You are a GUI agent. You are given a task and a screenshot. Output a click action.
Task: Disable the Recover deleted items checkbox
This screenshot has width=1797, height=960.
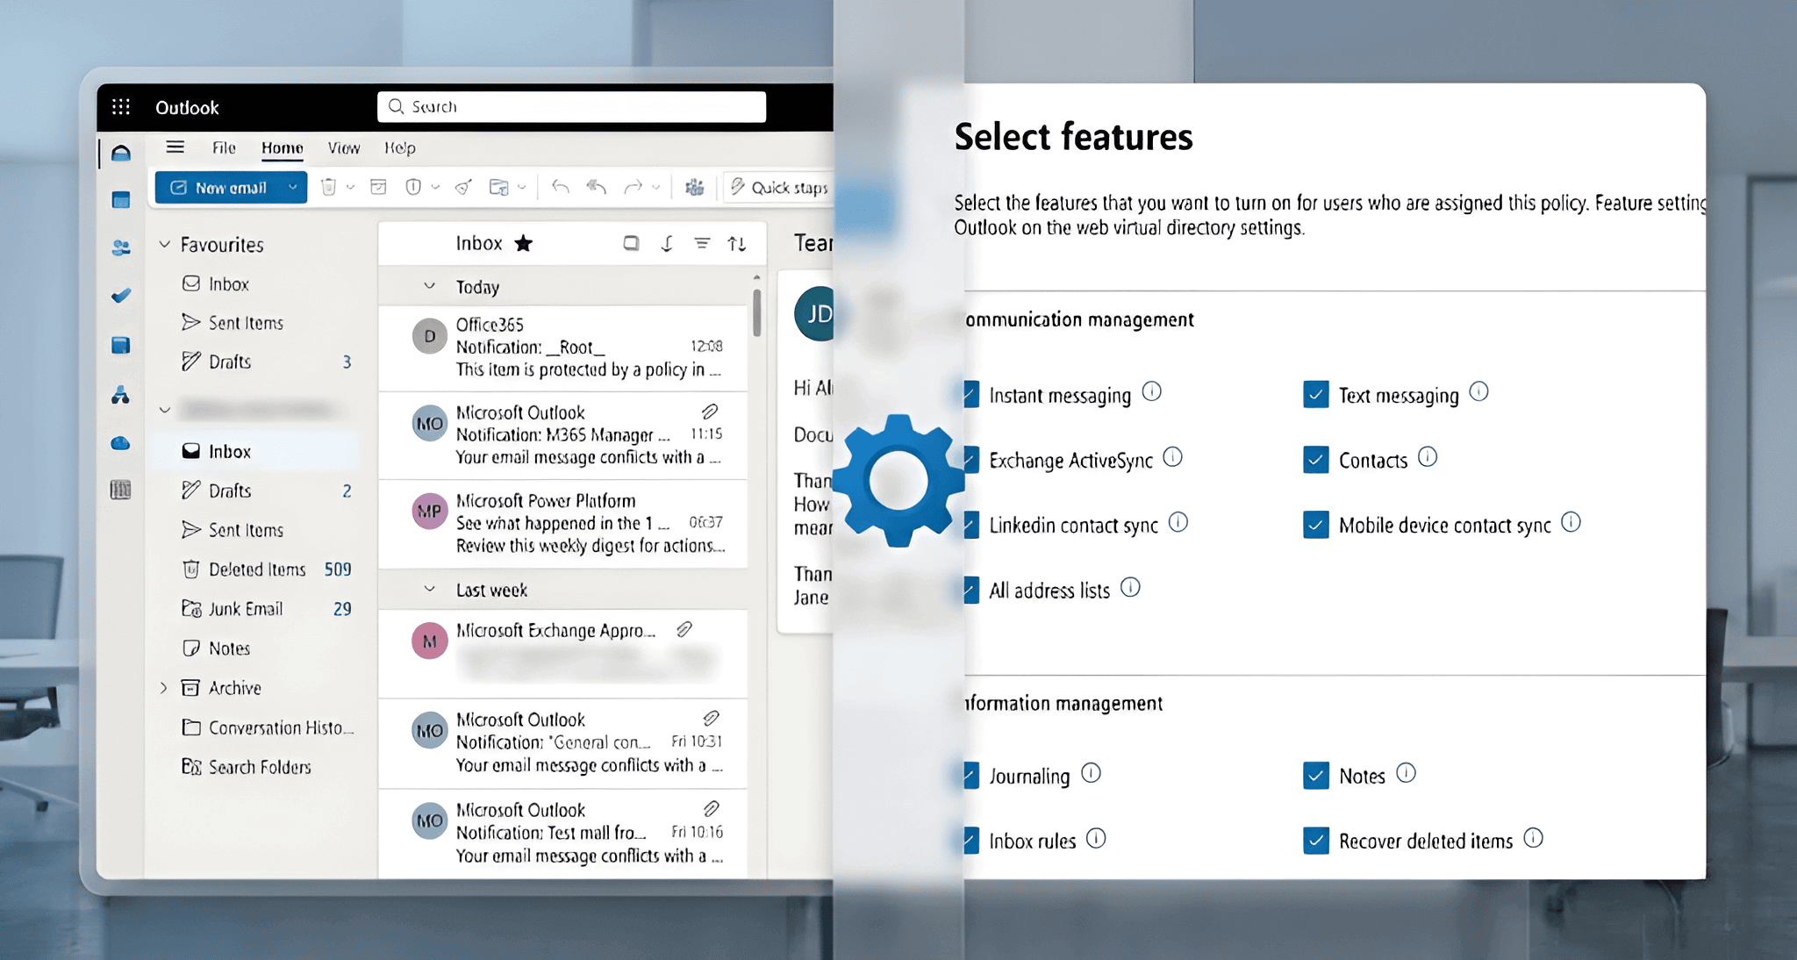[x=1315, y=841]
